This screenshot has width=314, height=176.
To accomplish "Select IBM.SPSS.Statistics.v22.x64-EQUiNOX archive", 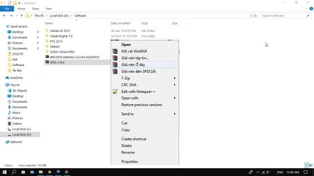I will (x=75, y=57).
